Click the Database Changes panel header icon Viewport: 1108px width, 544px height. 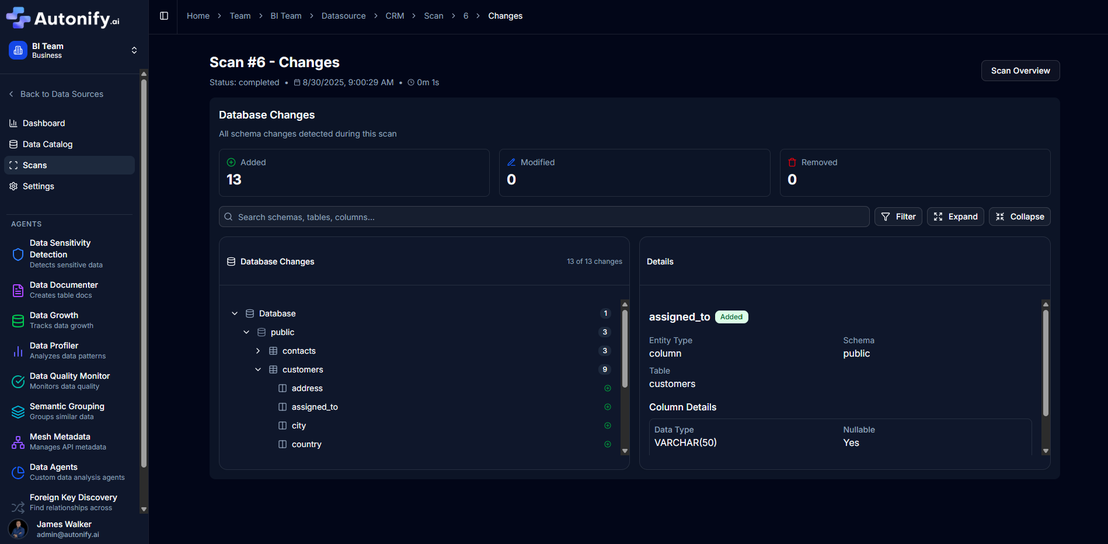tap(231, 261)
